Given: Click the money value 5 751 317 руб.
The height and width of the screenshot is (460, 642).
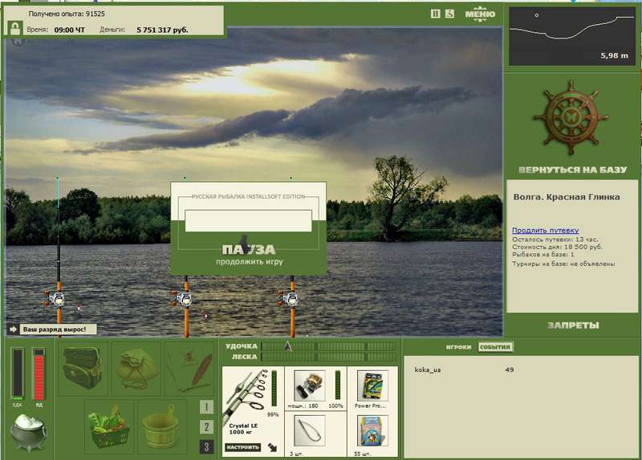Looking at the screenshot, I should (x=162, y=30).
